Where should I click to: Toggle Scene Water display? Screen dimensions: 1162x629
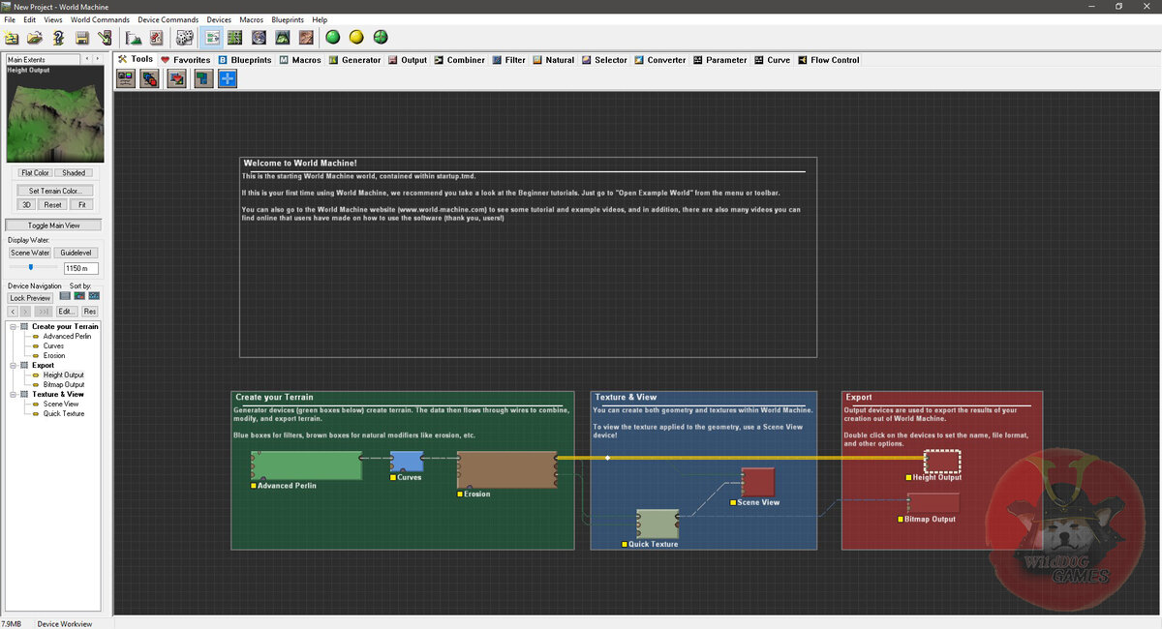click(30, 253)
